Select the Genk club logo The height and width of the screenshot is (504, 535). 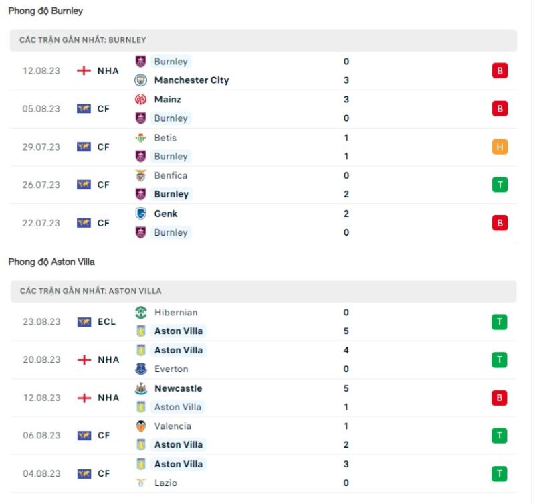tap(142, 214)
